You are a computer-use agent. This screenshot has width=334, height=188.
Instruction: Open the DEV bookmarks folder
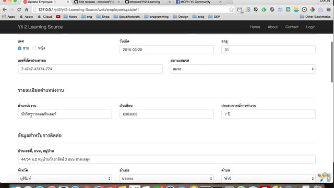(214, 17)
